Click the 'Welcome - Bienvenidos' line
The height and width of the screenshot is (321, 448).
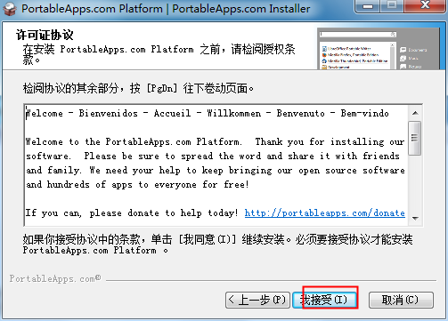[208, 113]
